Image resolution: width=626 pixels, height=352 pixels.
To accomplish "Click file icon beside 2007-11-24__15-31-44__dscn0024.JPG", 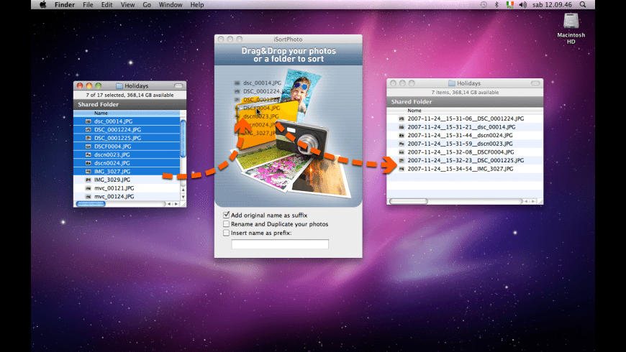I will click(402, 135).
